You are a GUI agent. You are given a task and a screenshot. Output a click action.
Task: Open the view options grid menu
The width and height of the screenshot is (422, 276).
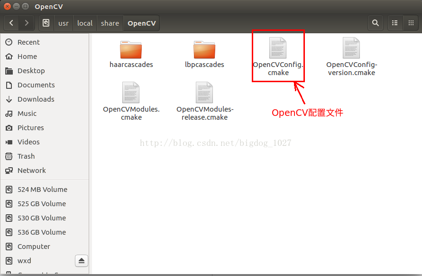[411, 23]
